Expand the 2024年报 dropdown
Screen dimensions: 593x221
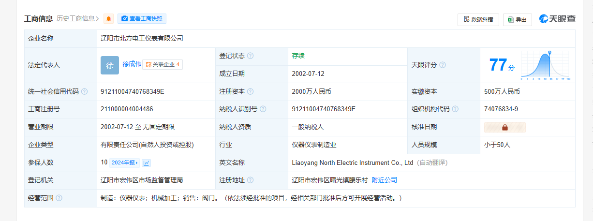[x=124, y=163]
